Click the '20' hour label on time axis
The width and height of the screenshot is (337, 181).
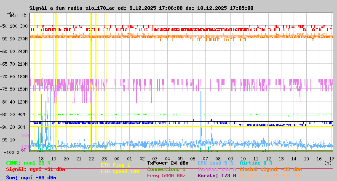click(66, 159)
